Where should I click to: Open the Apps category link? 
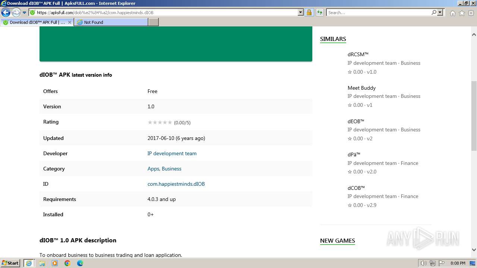tap(153, 169)
